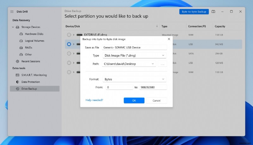Click the 942 MB capacity cell
253x145 pixels.
219,44
